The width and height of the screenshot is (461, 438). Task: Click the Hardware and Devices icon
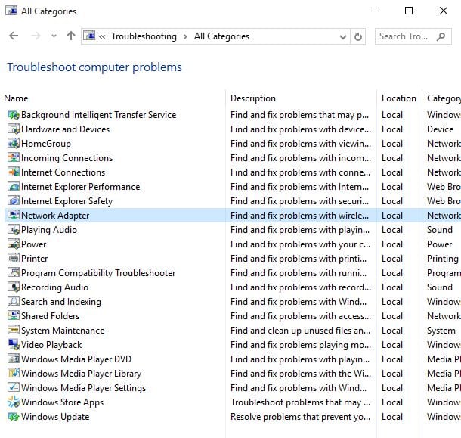pos(14,129)
